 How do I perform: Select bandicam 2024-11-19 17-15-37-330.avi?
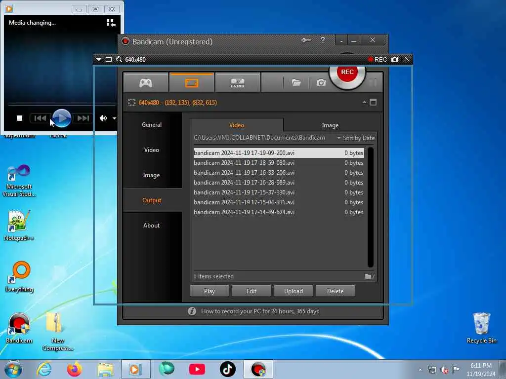pyautogui.click(x=279, y=192)
